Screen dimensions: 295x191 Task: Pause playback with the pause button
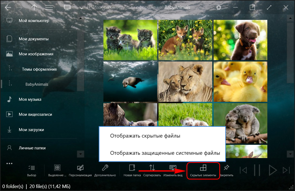pos(257,170)
